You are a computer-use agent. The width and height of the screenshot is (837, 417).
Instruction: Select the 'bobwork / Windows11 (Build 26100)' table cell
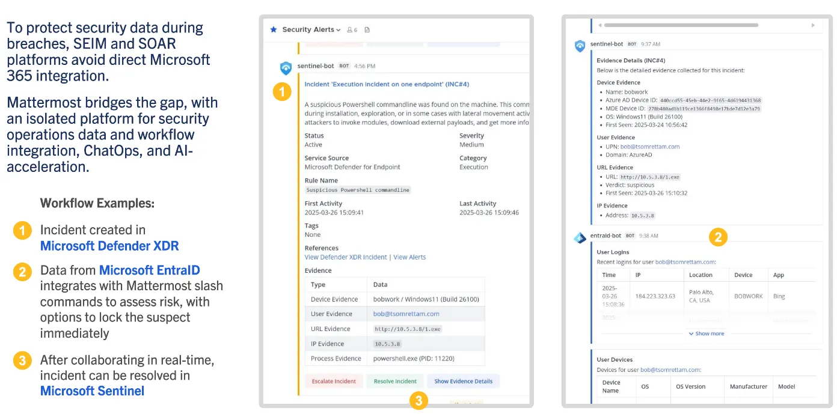click(x=426, y=299)
